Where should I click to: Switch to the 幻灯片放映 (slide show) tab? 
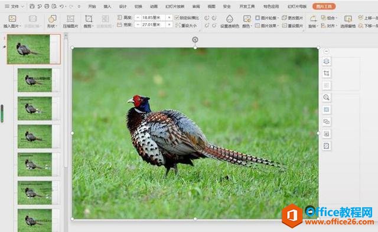[175, 6]
